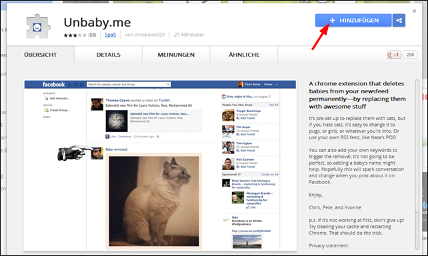Click the 'Privacy statement:' text

tap(329, 245)
